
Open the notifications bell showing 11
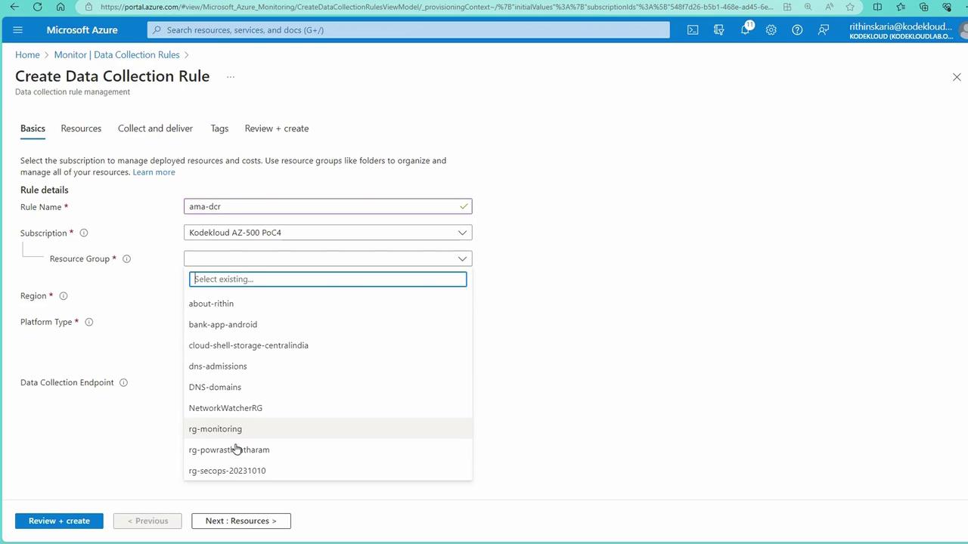pyautogui.click(x=746, y=29)
